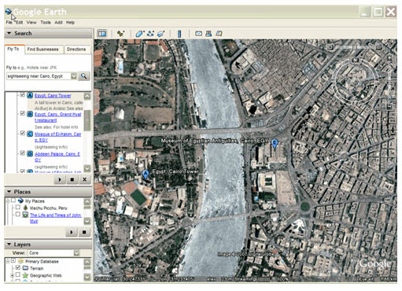Open the Ruler measurement tool
This screenshot has width=402, height=291.
pyautogui.click(x=179, y=34)
